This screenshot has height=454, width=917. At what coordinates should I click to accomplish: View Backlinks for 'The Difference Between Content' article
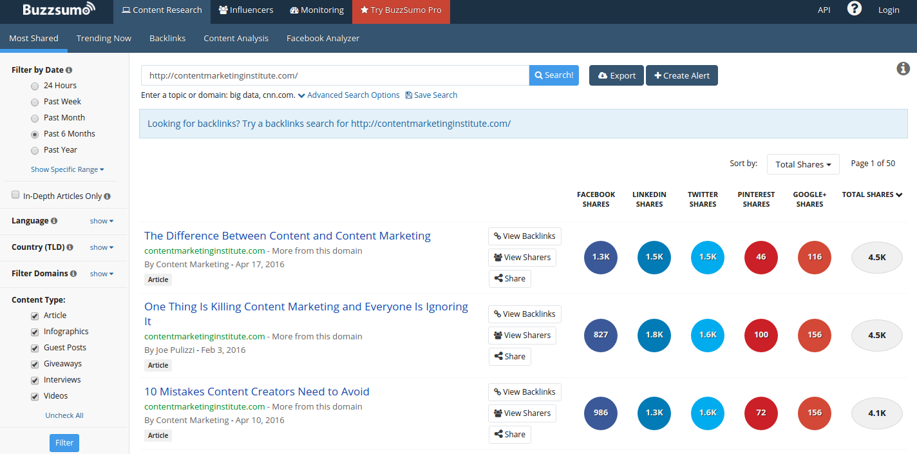[x=525, y=236]
